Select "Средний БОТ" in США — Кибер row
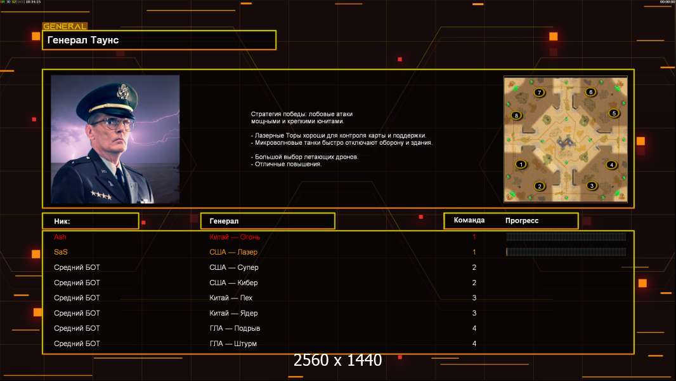 pos(77,283)
